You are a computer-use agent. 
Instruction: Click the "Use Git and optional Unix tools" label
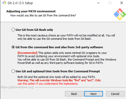coord(58,71)
